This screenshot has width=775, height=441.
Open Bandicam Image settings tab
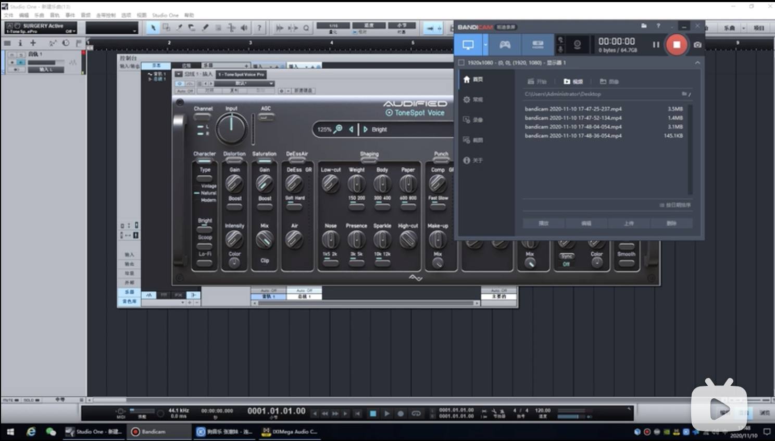[473, 140]
